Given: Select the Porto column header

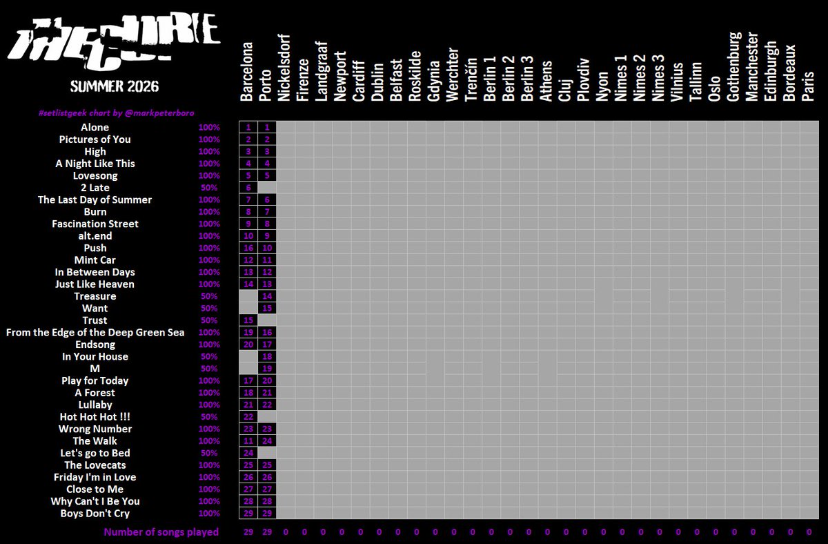Looking at the screenshot, I should (x=266, y=86).
